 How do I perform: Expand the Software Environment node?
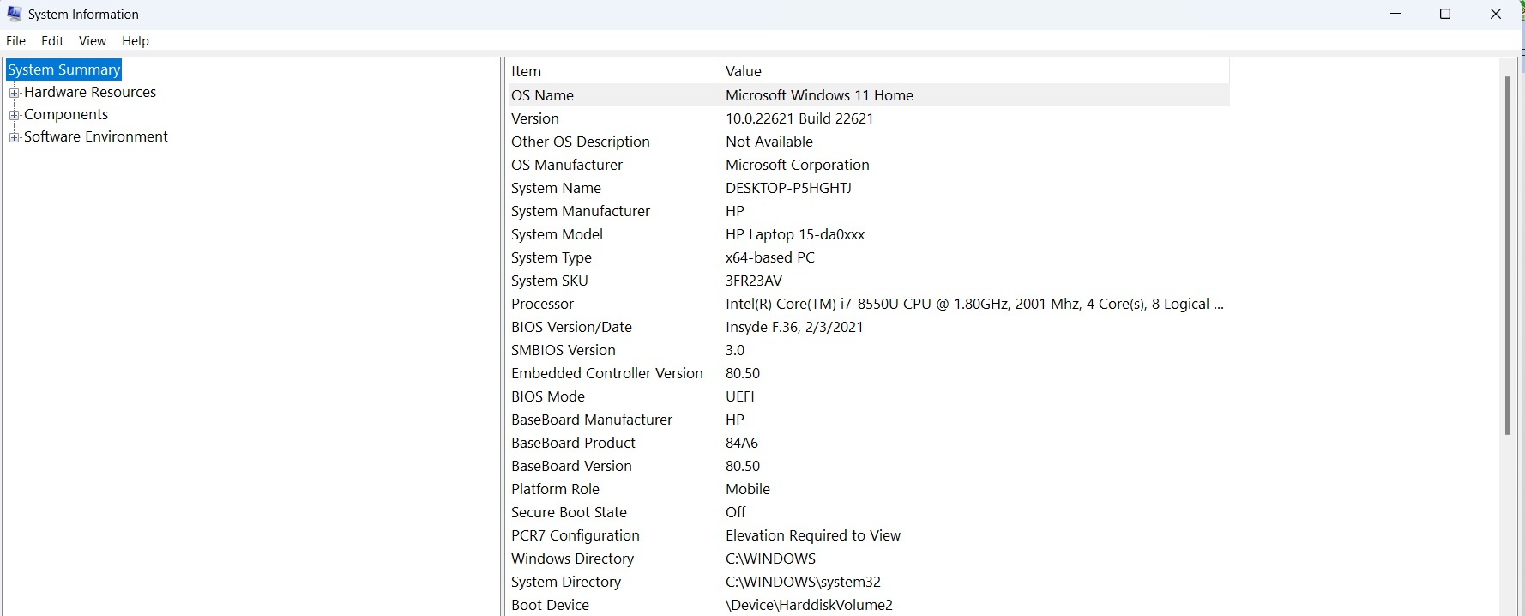pos(14,137)
